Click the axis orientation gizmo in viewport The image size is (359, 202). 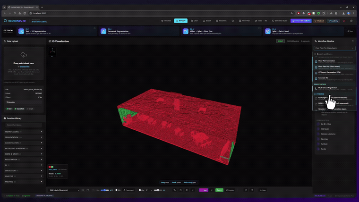coord(52,51)
